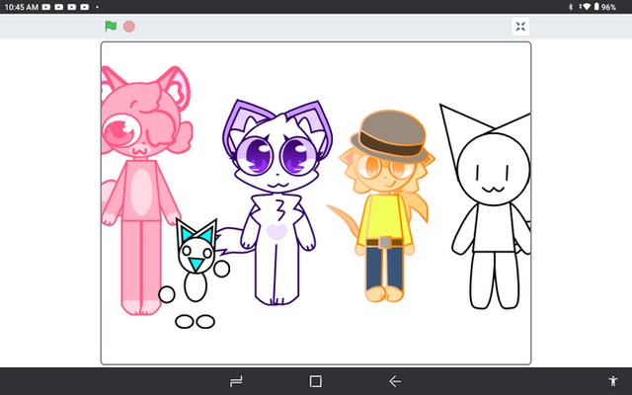The image size is (632, 395).
Task: Open recent apps from the navigation bar
Action: (x=236, y=381)
